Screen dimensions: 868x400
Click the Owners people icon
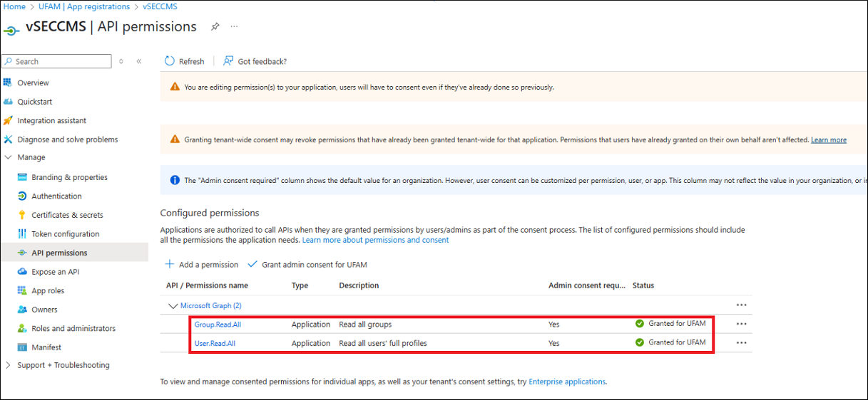22,310
